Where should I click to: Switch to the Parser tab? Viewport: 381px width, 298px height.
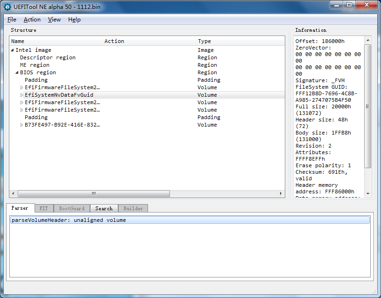tap(20, 208)
